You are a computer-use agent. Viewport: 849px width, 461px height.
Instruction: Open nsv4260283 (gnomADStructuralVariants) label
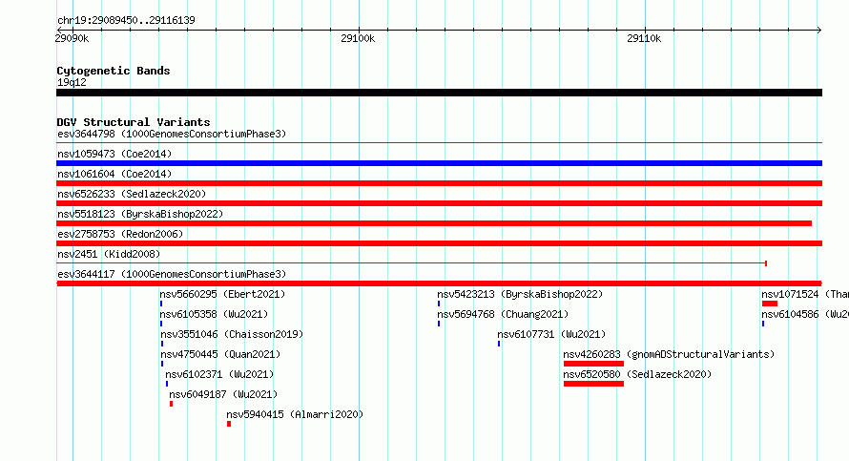tap(670, 354)
